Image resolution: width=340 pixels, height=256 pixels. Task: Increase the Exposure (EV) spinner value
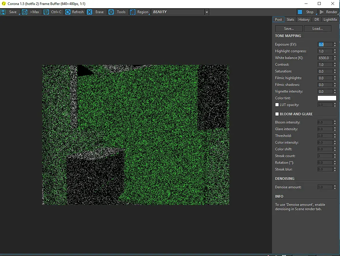[335, 43]
